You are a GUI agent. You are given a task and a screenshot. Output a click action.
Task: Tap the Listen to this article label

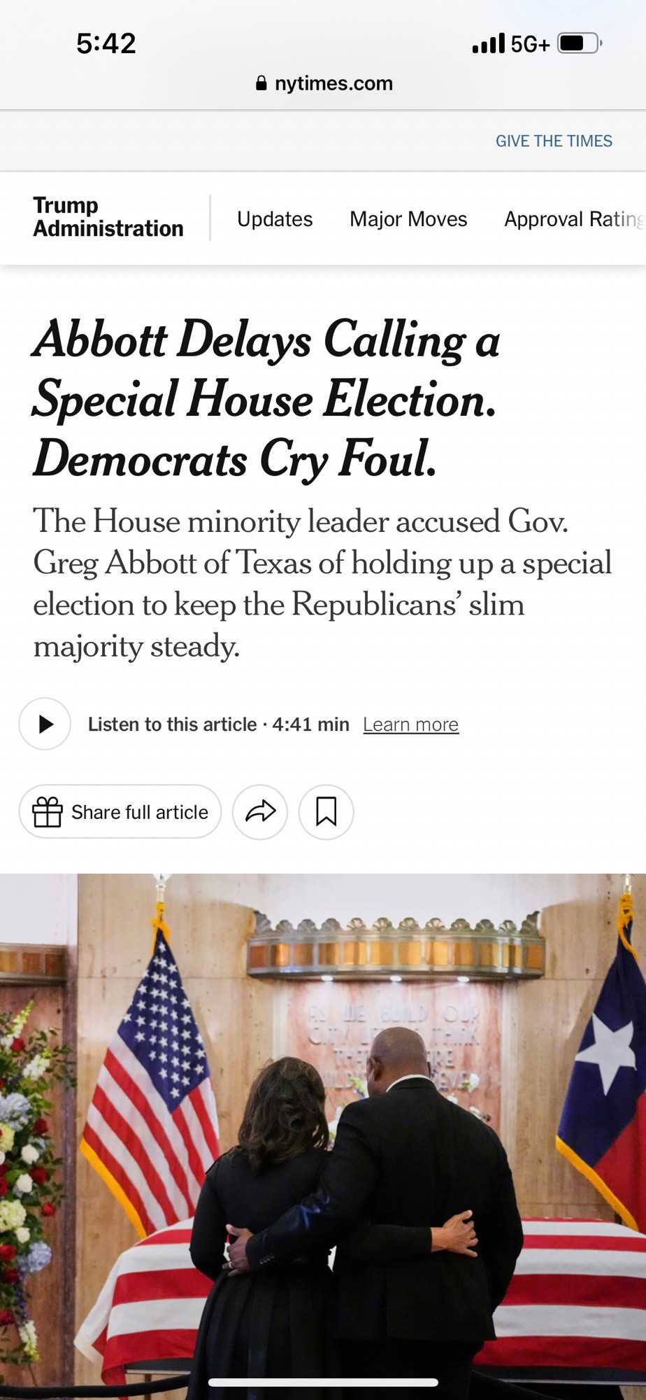172,724
